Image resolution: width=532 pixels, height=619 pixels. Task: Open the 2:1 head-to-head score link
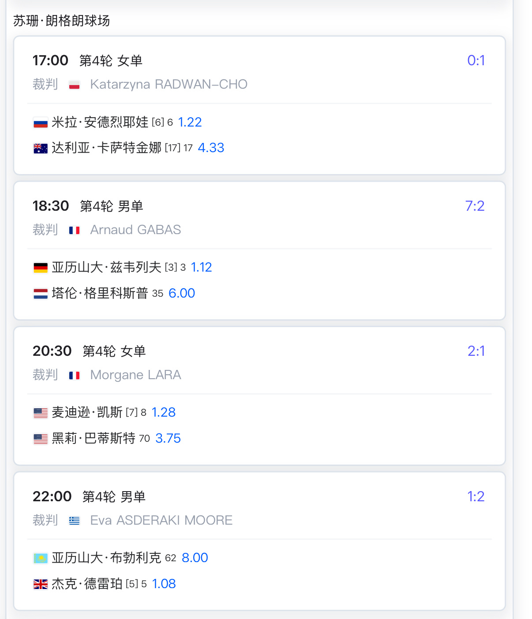(476, 351)
